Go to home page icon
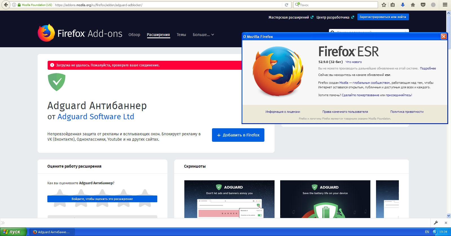The width and height of the screenshot is (451, 236). 413,5
